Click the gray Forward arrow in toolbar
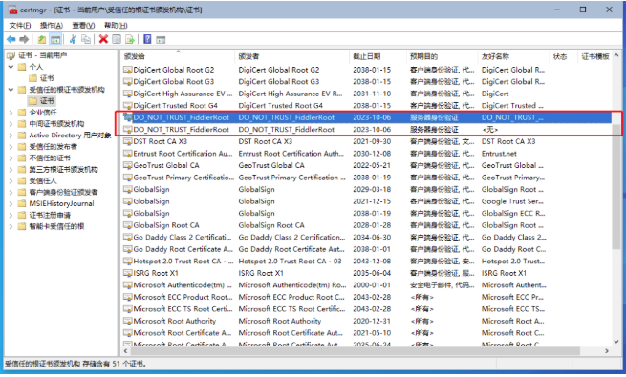The height and width of the screenshot is (377, 626). click(24, 39)
